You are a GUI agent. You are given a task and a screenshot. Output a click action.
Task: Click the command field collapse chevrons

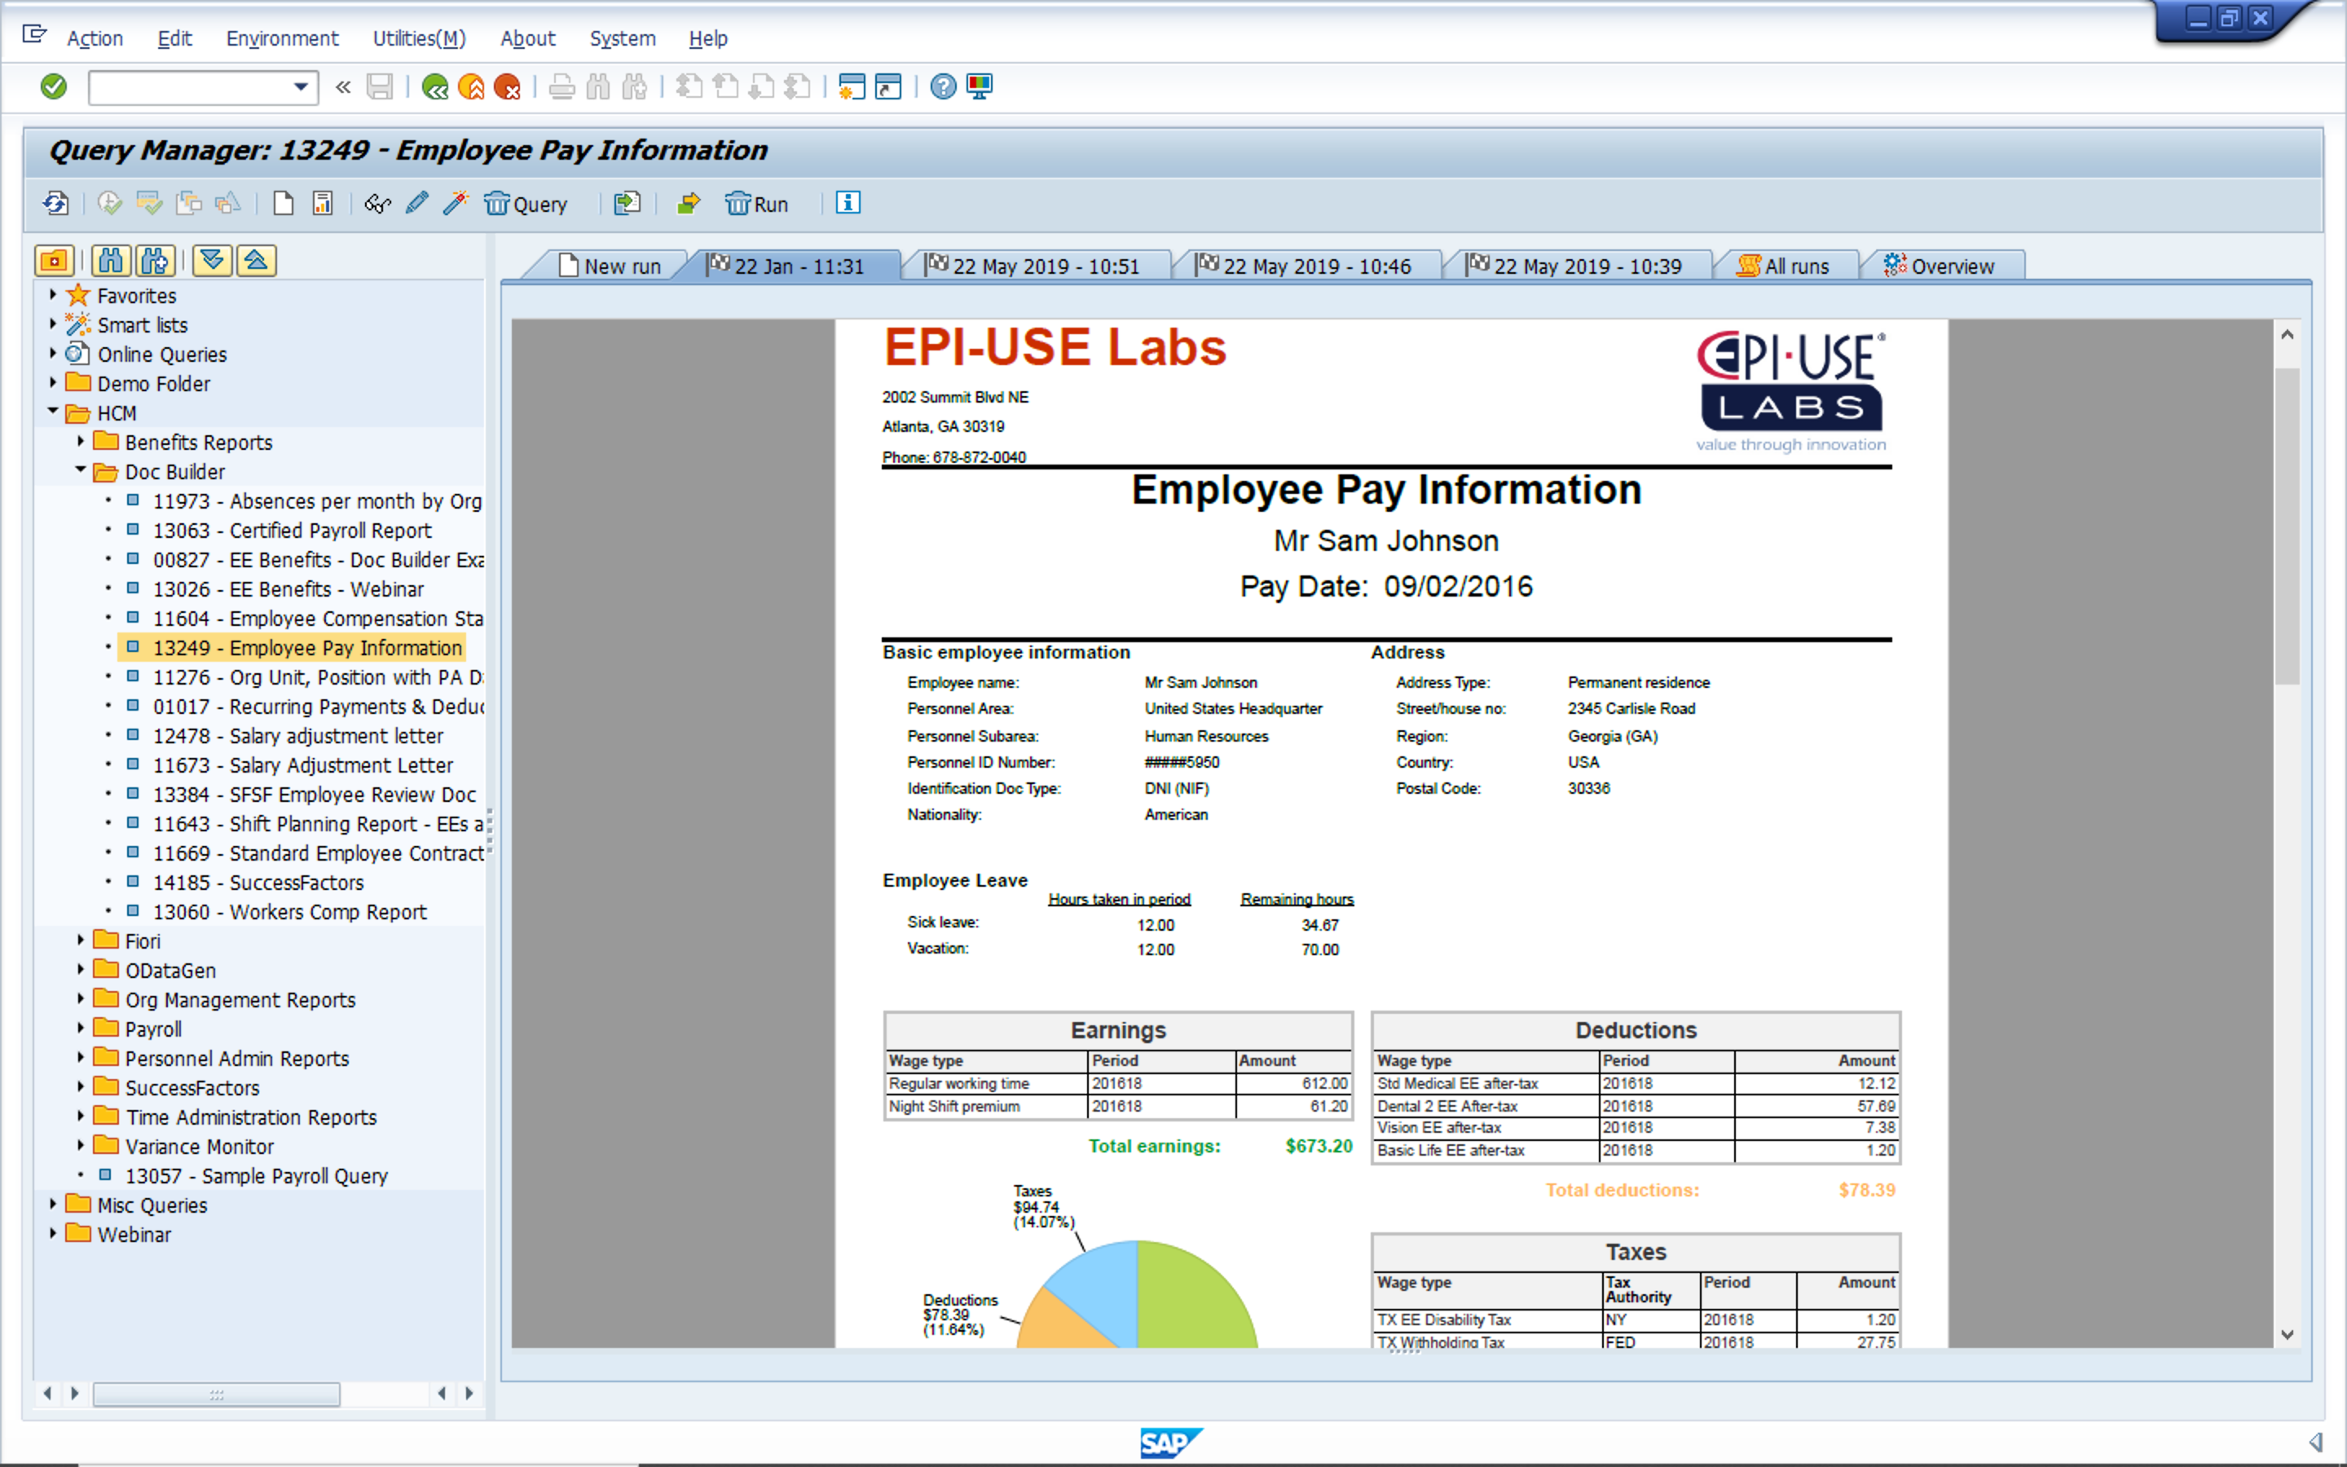point(342,87)
